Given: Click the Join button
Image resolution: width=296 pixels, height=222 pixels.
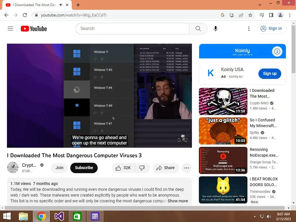Looking at the screenshot, I should (x=60, y=168).
